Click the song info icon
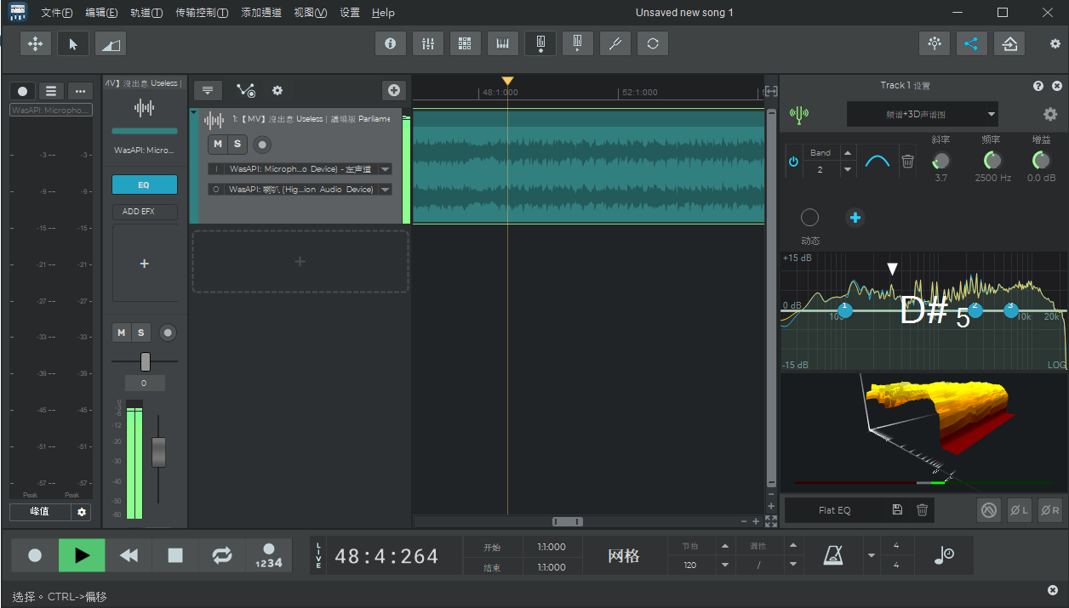 coord(391,43)
